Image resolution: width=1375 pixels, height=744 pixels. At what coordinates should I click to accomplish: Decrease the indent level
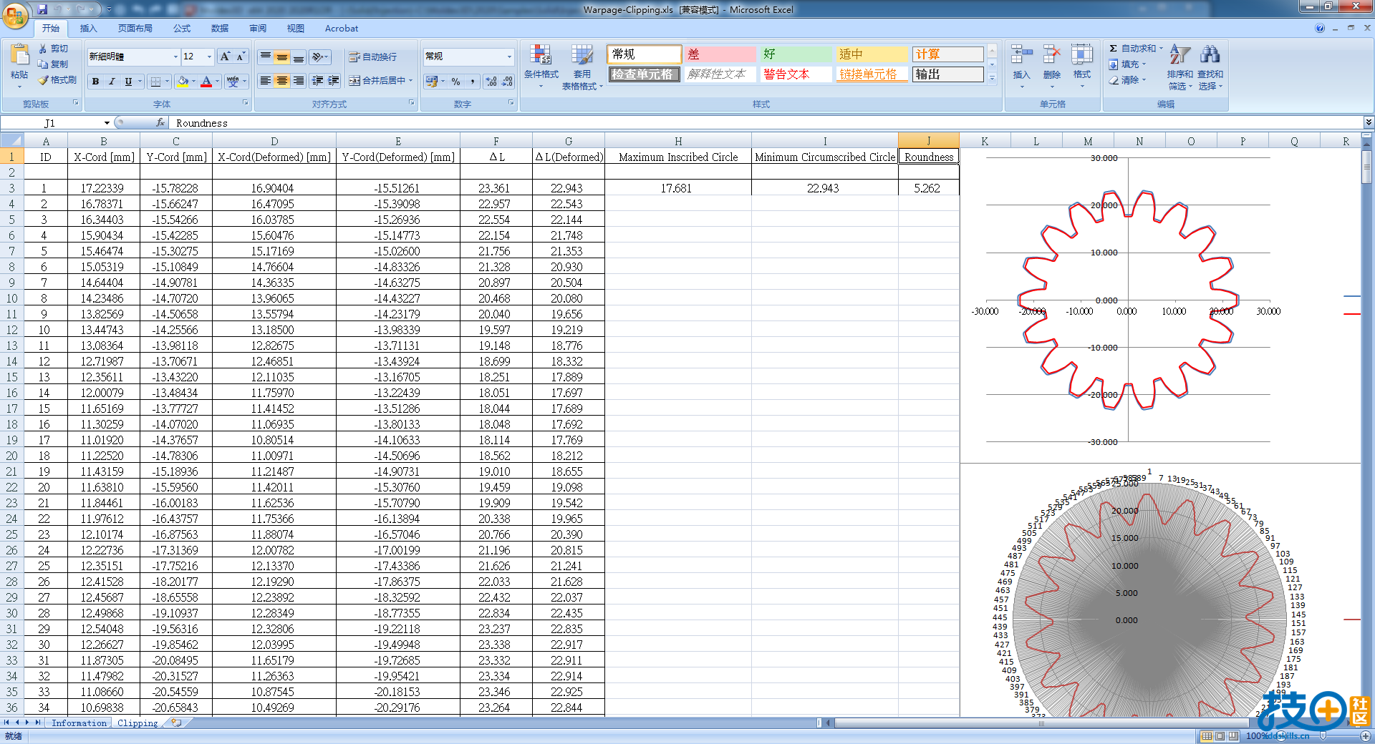(317, 81)
